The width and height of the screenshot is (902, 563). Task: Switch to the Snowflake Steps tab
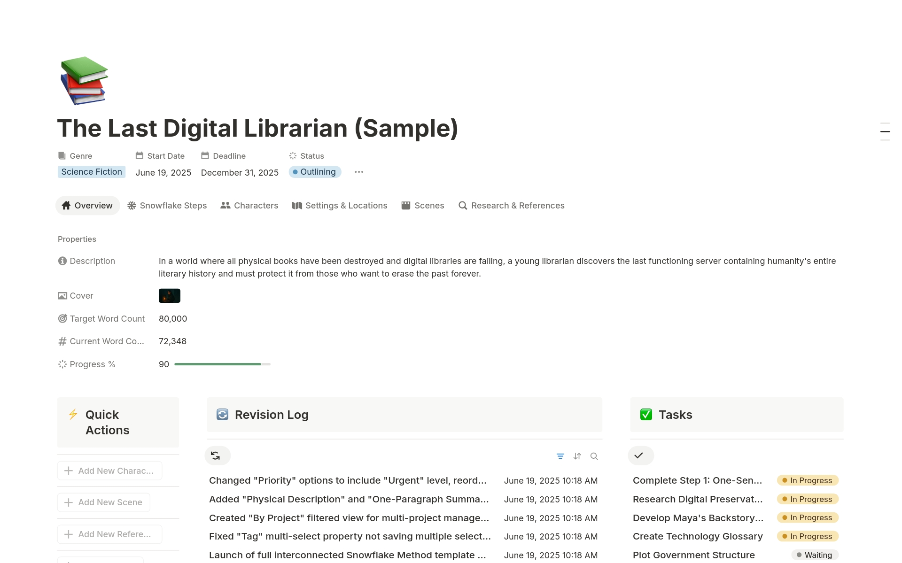[167, 206]
